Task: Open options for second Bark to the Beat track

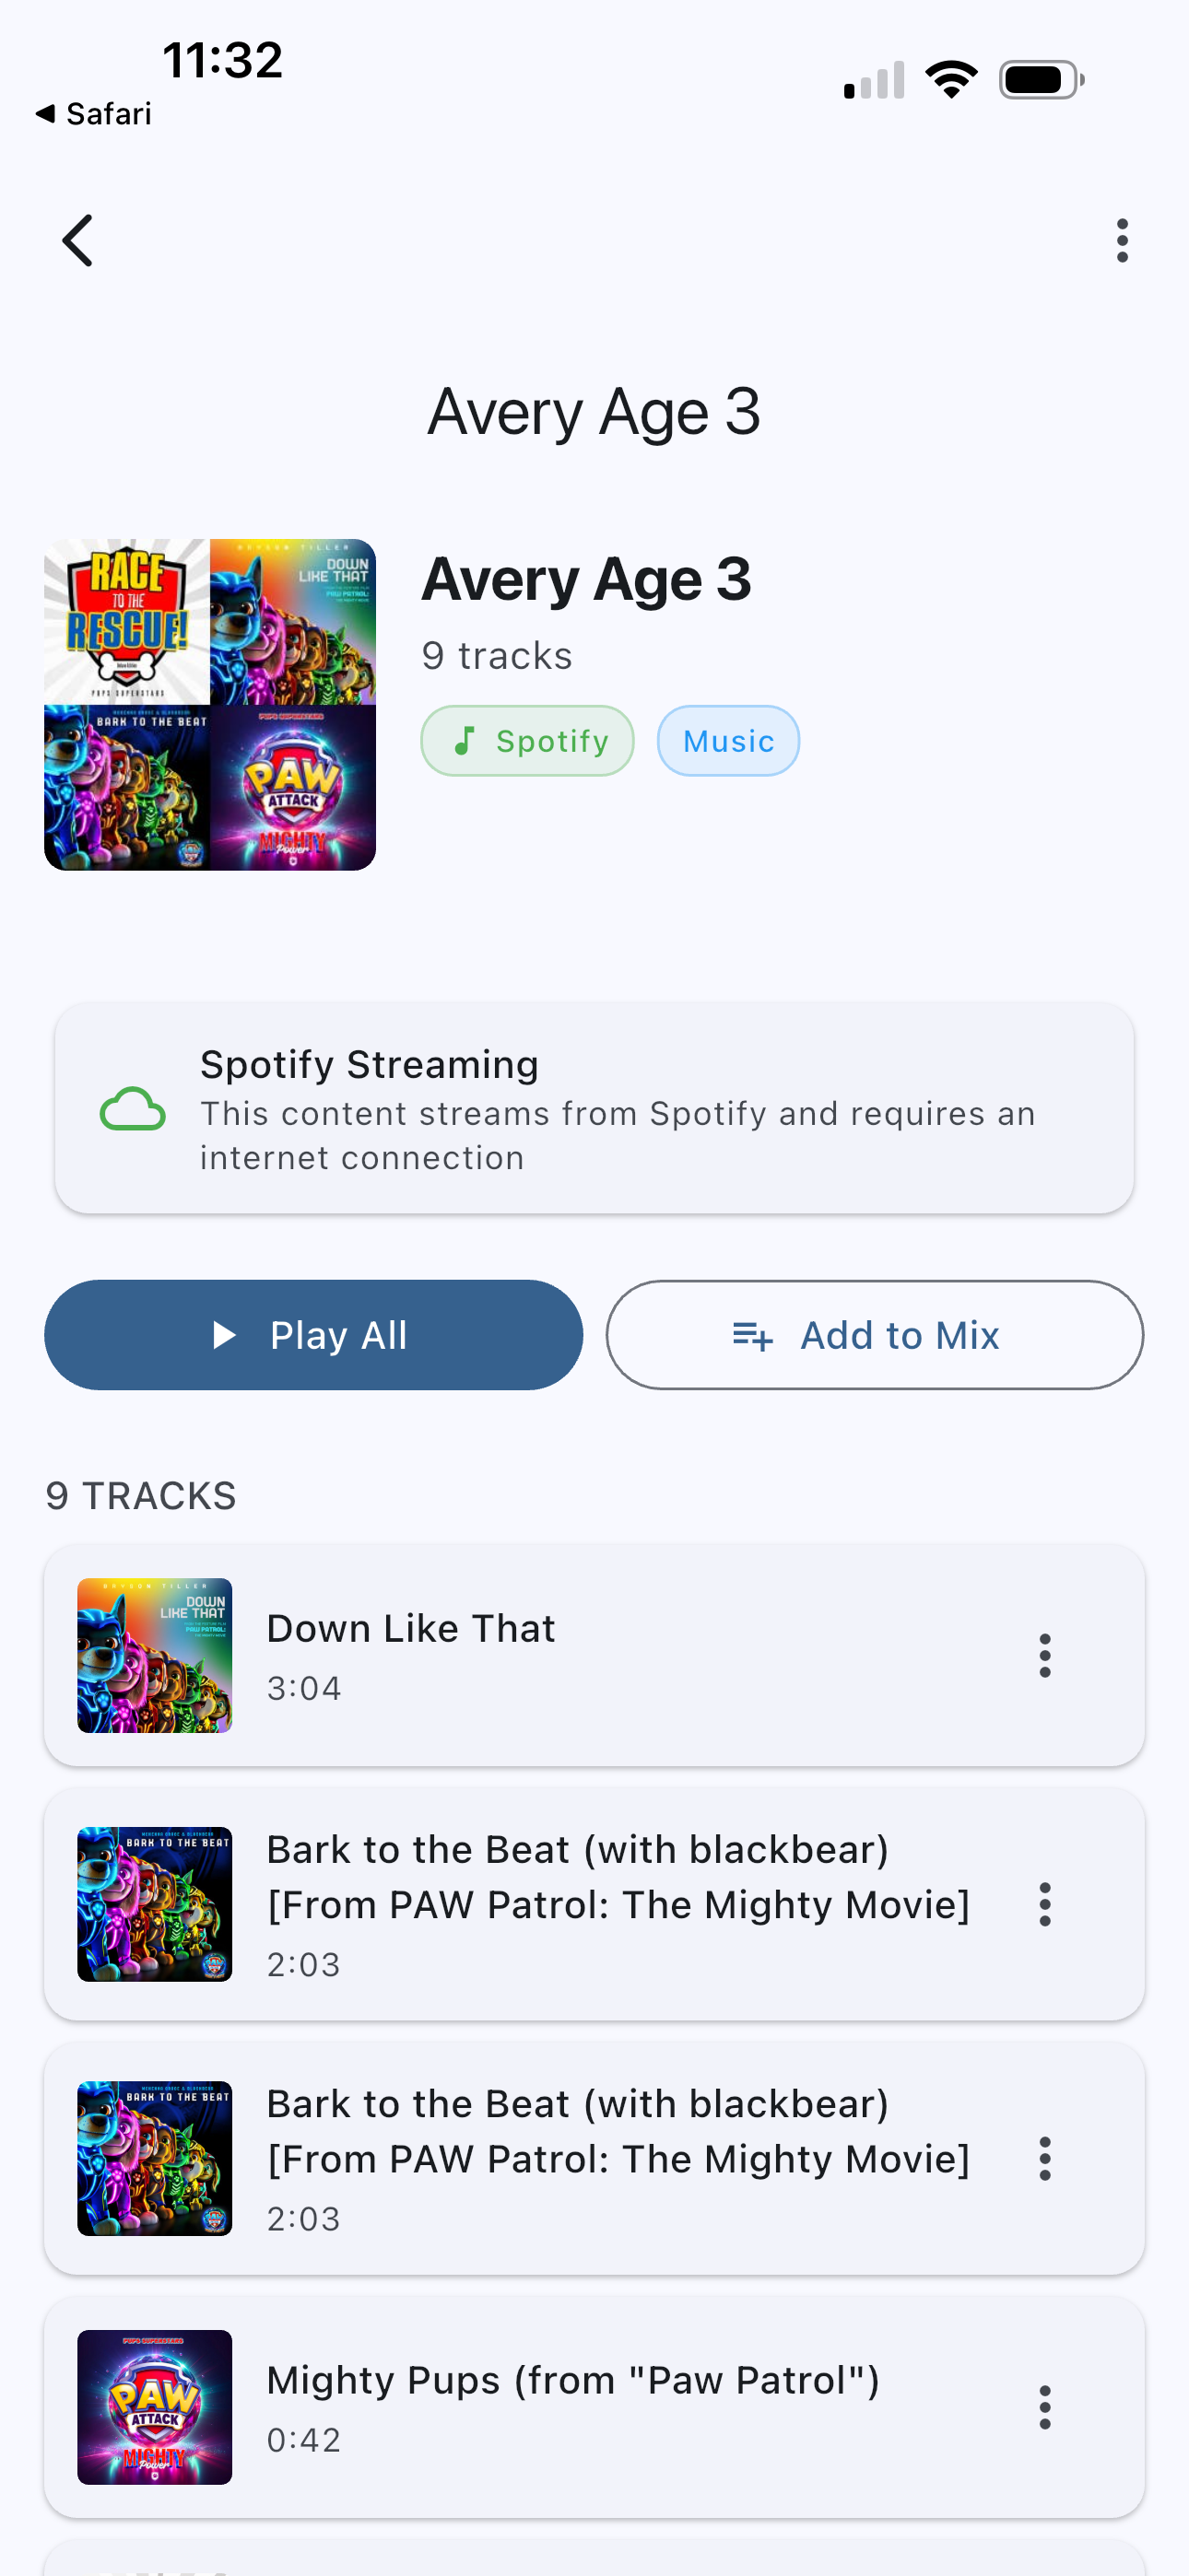Action: (x=1044, y=2159)
